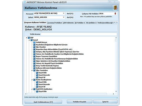Focus the Yetki Arama search field
The width and height of the screenshot is (142, 106).
(x=79, y=34)
